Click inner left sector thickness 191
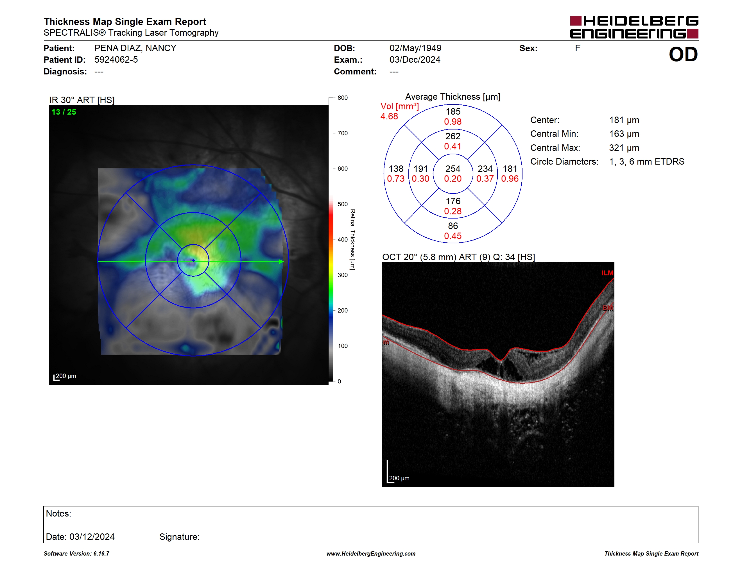The height and width of the screenshot is (573, 742). 420,169
